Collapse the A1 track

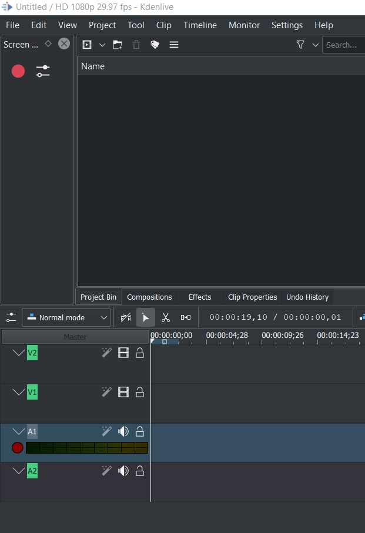tap(19, 431)
